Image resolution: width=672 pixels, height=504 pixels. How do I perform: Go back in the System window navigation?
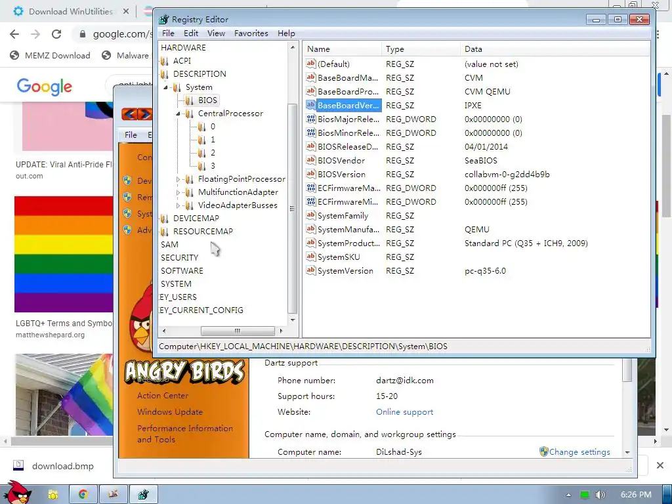130,114
